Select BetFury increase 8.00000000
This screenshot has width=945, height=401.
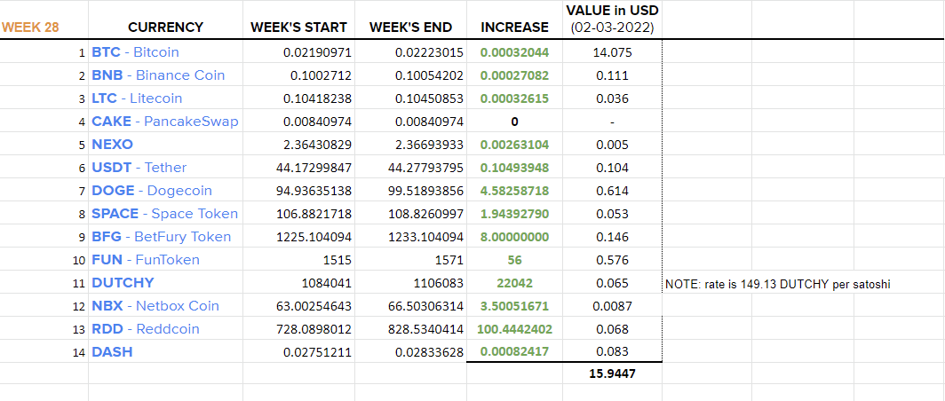point(515,237)
